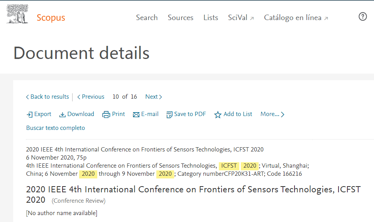Click the 'through 9 November' text

[127, 174]
